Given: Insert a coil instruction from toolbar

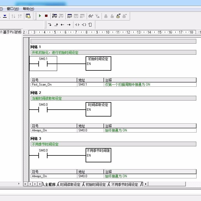Looking at the screenshot, I should pos(84,25).
